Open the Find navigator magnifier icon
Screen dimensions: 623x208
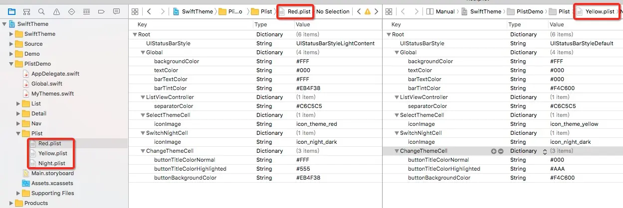click(x=41, y=11)
